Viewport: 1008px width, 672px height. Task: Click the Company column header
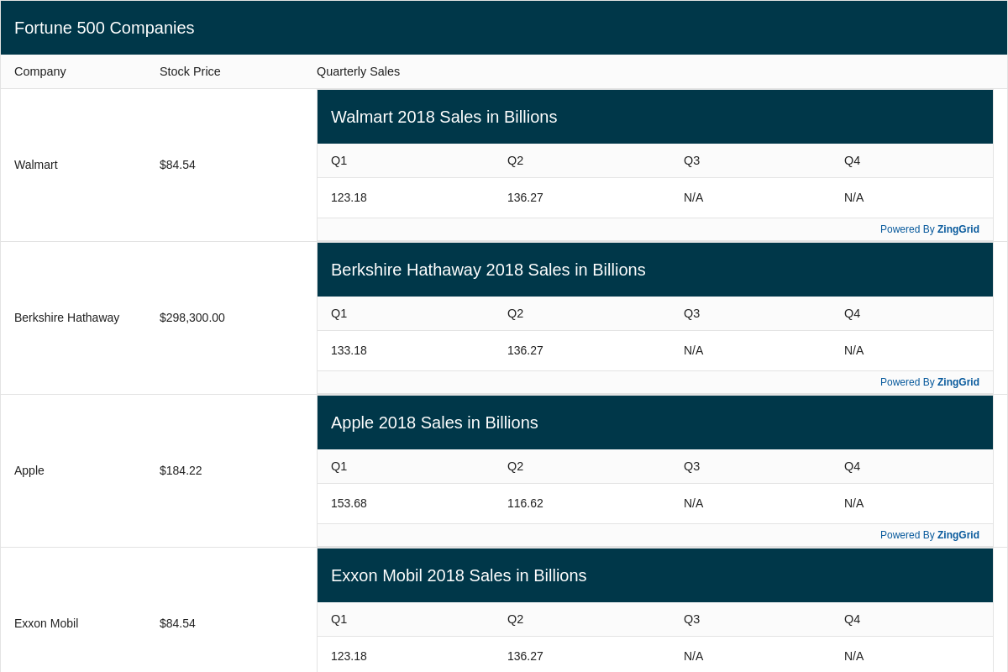[40, 71]
